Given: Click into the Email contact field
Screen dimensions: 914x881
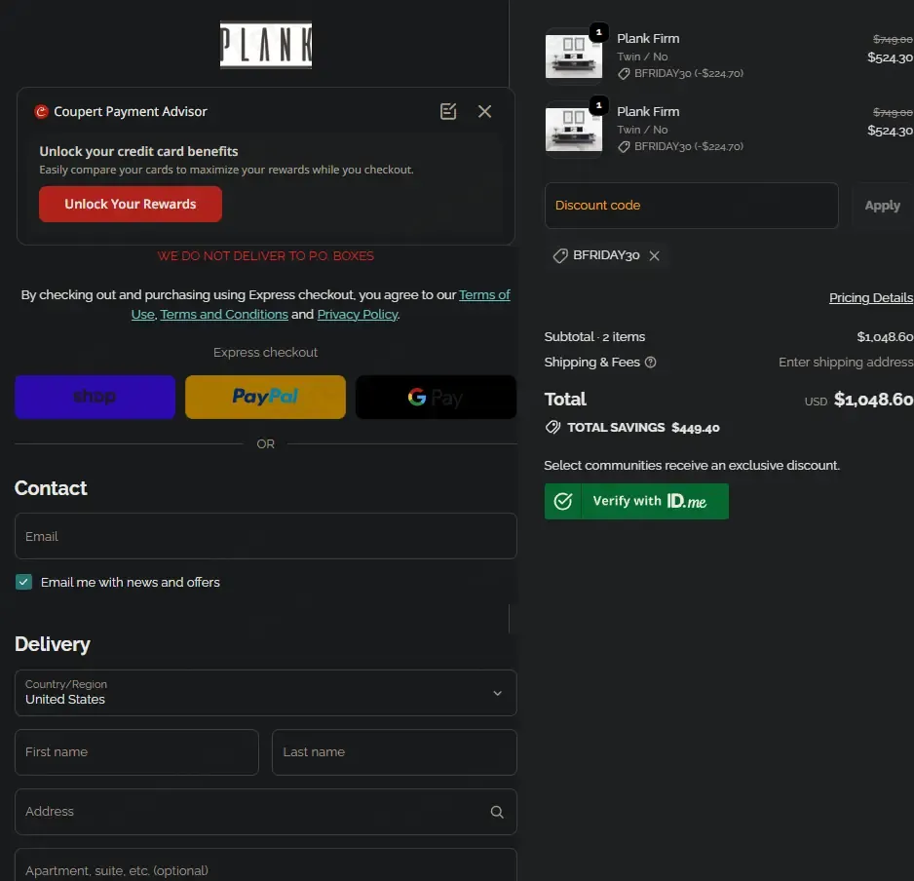Looking at the screenshot, I should coord(265,536).
